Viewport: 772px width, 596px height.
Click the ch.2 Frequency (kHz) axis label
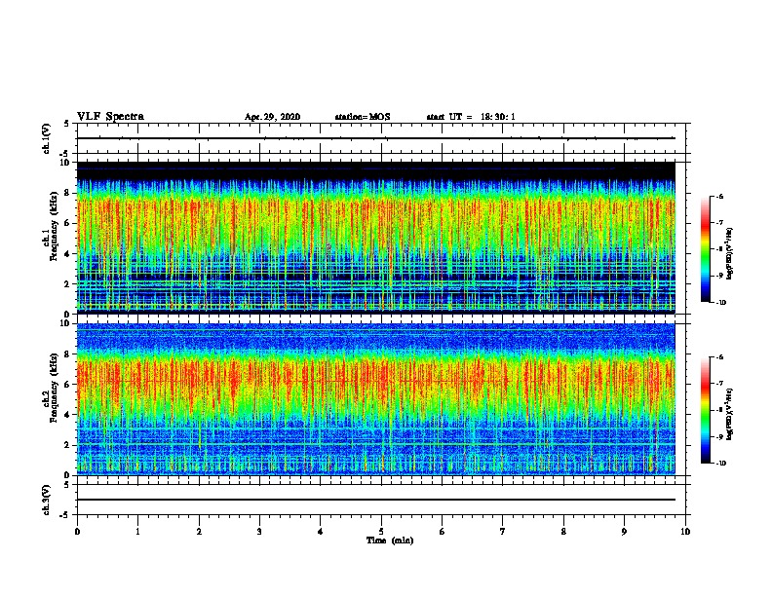pyautogui.click(x=51, y=388)
